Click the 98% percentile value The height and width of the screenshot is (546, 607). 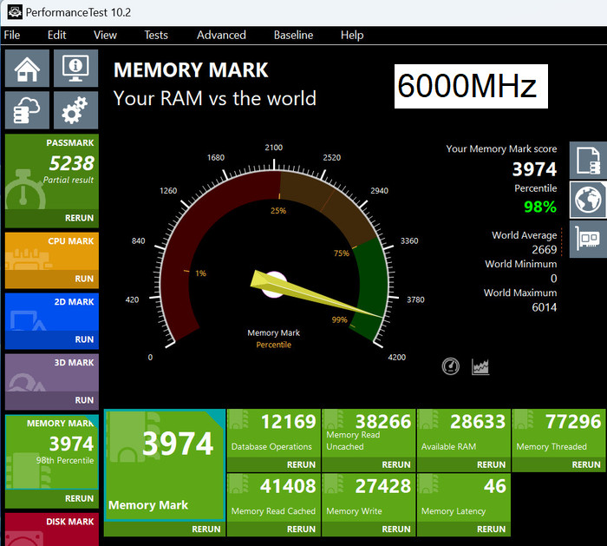coord(540,207)
